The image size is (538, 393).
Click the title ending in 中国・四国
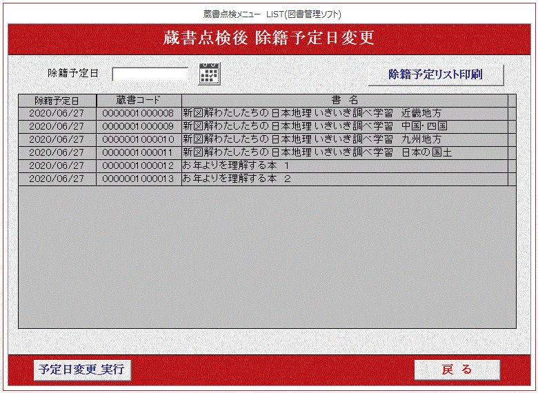(x=344, y=127)
